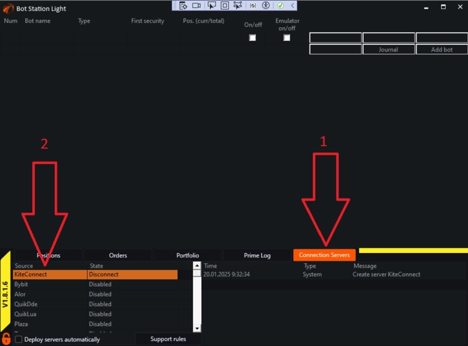This screenshot has width=468, height=346.
Task: Open the Live Visual Tree toolbar icon
Action: [x=183, y=6]
